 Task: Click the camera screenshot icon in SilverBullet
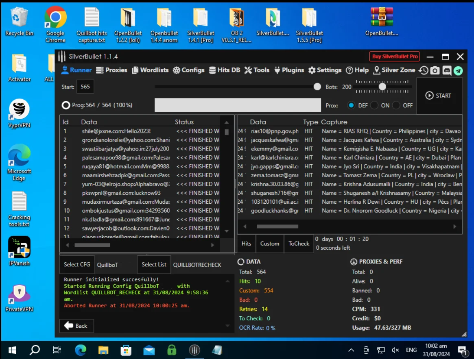(435, 70)
